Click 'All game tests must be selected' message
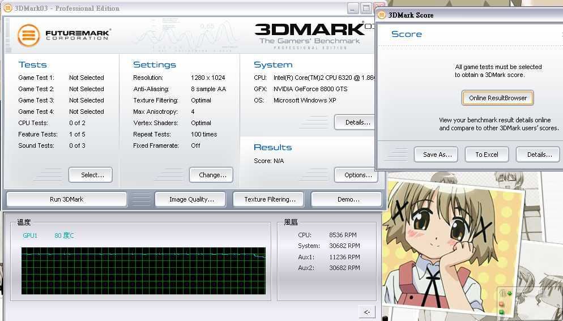Image resolution: width=563 pixels, height=321 pixels. pyautogui.click(x=498, y=67)
